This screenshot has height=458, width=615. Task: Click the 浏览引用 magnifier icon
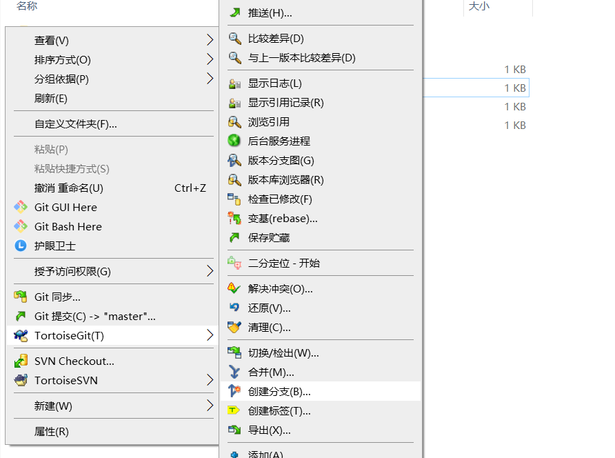[234, 122]
